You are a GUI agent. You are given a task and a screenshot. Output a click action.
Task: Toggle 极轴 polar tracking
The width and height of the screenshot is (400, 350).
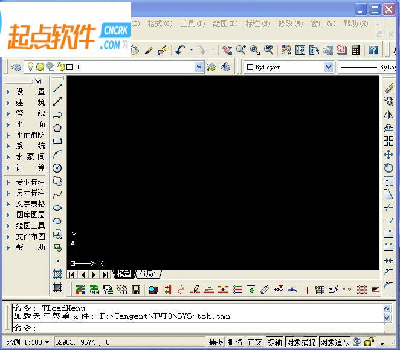click(275, 342)
